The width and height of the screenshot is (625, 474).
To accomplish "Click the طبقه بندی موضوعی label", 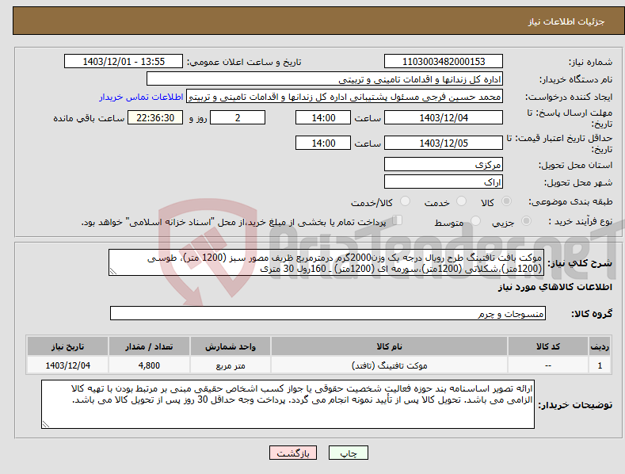I will [570, 202].
